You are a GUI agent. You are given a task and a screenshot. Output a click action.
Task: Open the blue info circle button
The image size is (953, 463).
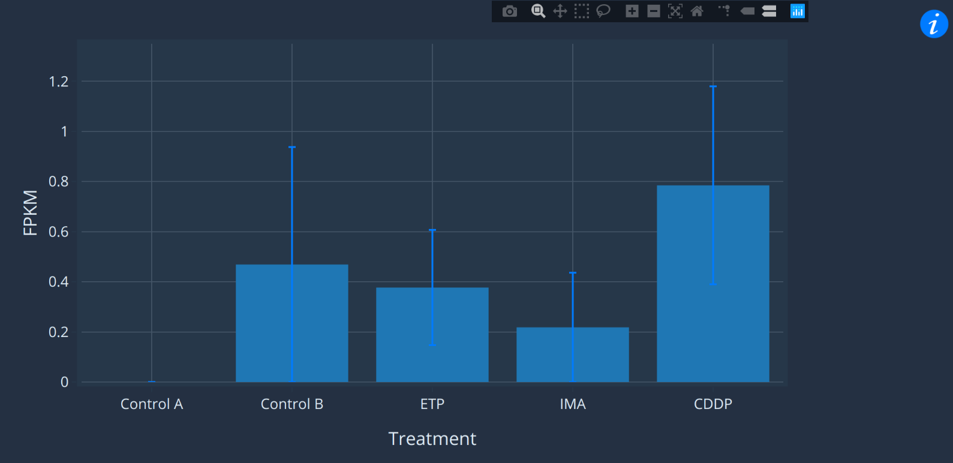point(933,25)
